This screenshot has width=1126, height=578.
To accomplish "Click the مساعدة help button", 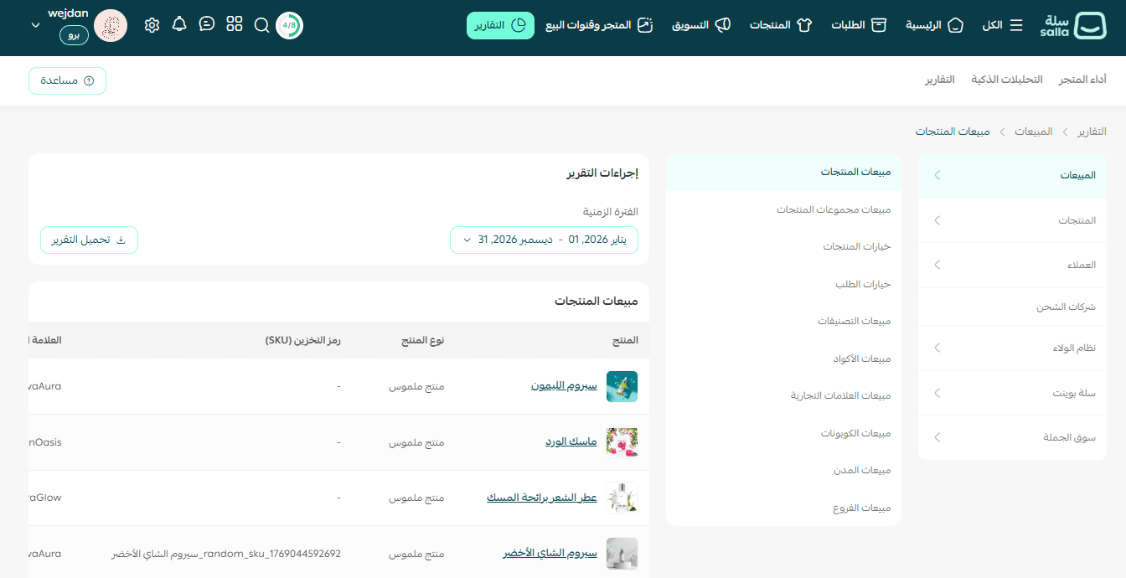I will pos(67,80).
